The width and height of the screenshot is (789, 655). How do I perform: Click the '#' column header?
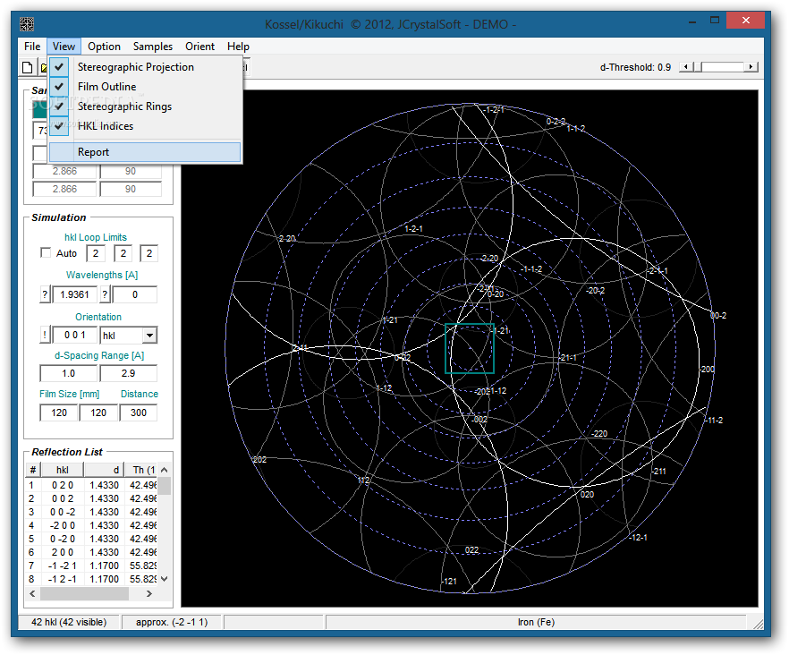pos(33,470)
